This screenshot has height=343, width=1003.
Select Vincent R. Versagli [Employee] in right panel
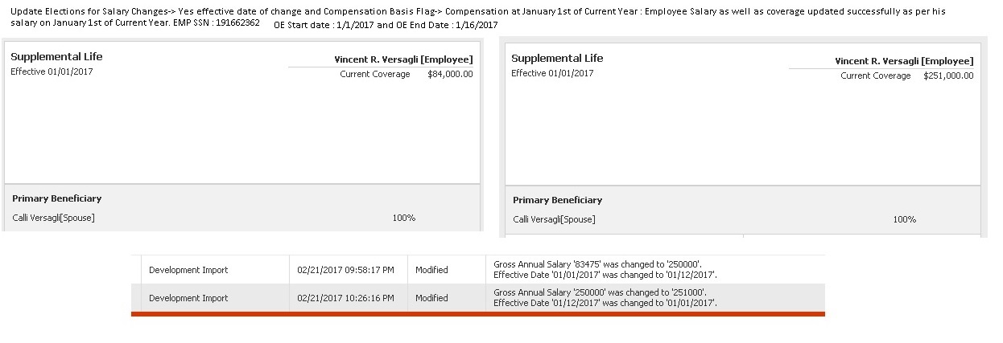click(904, 61)
